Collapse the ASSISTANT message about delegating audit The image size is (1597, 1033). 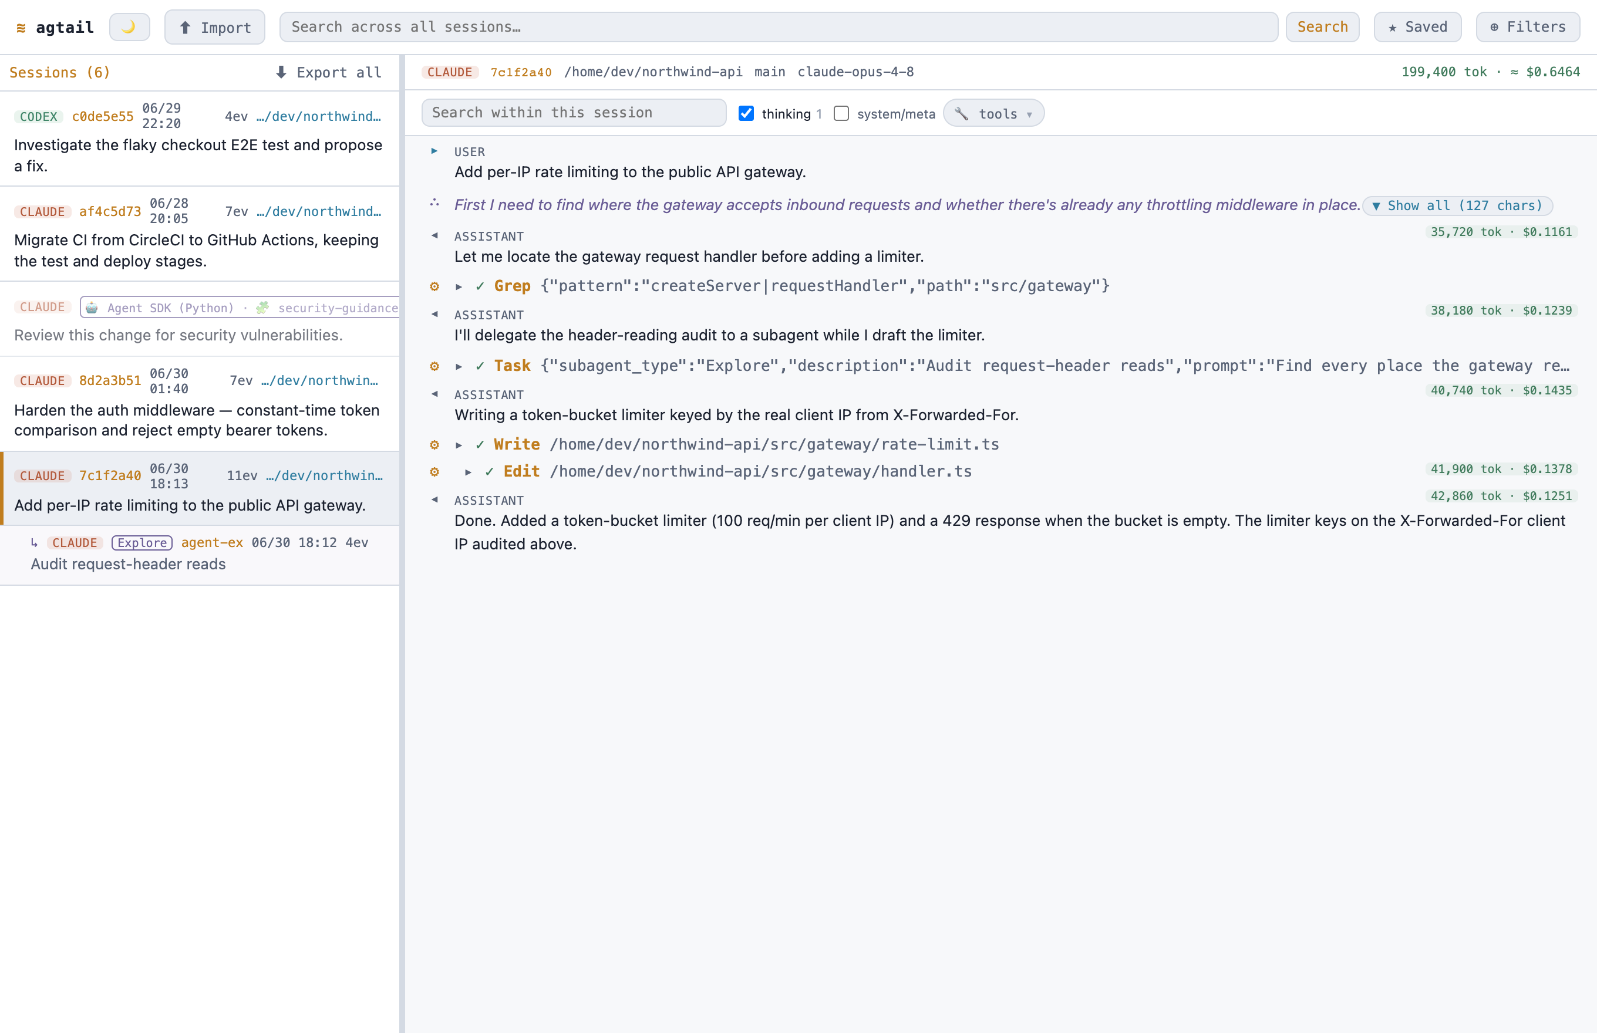coord(434,314)
